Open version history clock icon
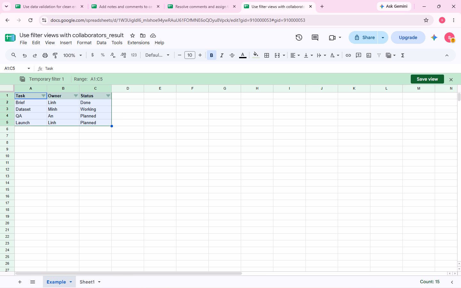461x288 pixels. [x=299, y=37]
